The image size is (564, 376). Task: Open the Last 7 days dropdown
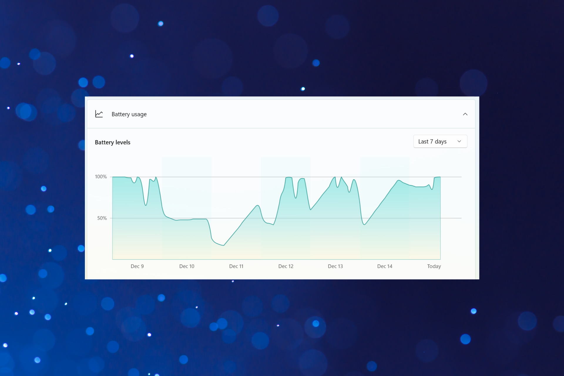point(440,142)
